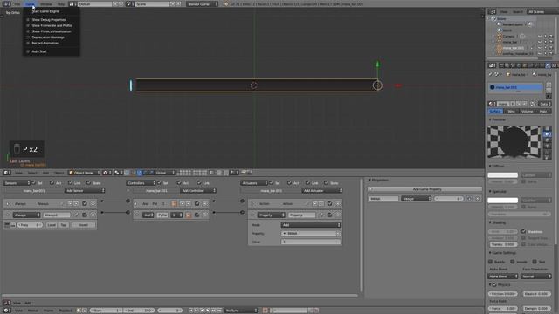Screen dimensions: 559x314
Task: Open expanded sensor's Always type dropdown
Action: (x=27, y=215)
